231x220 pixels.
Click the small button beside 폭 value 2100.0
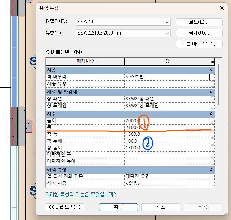point(212,128)
